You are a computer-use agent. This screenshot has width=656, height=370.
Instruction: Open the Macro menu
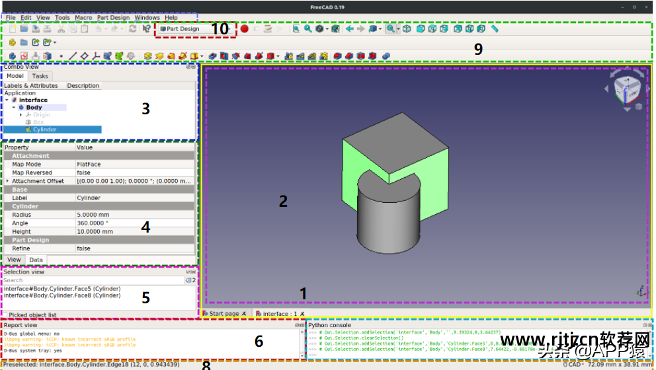pyautogui.click(x=83, y=18)
